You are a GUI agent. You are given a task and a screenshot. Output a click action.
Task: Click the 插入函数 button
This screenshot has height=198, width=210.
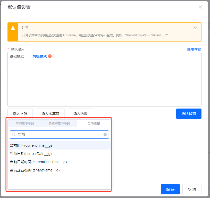click(x=80, y=114)
